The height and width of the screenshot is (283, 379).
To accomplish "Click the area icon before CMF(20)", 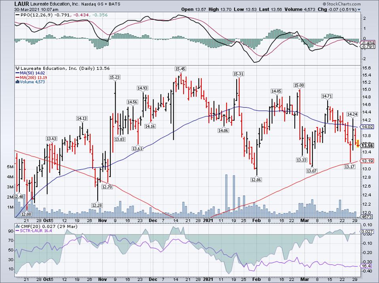I will (17, 226).
